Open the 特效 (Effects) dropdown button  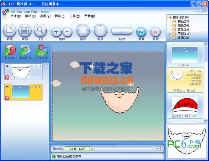pos(122,31)
